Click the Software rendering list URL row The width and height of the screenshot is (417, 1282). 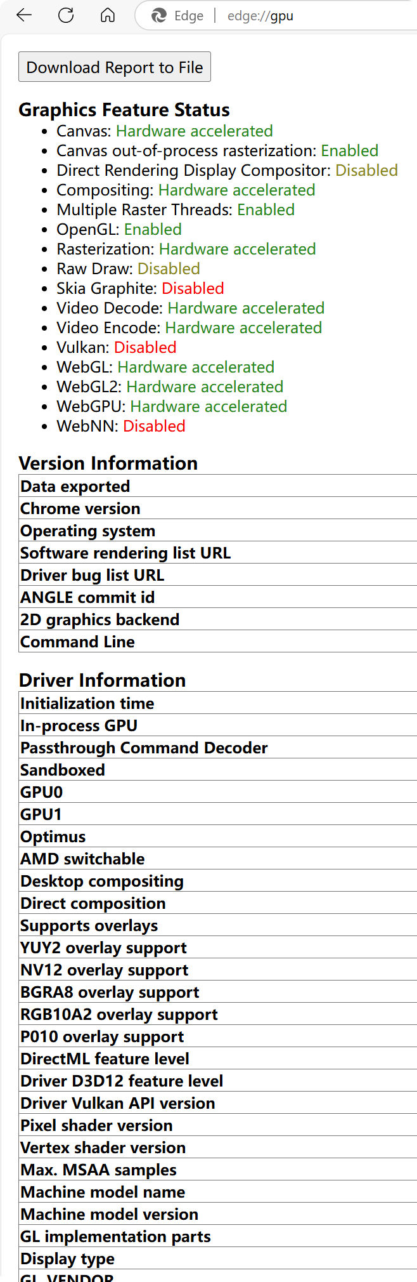[125, 553]
